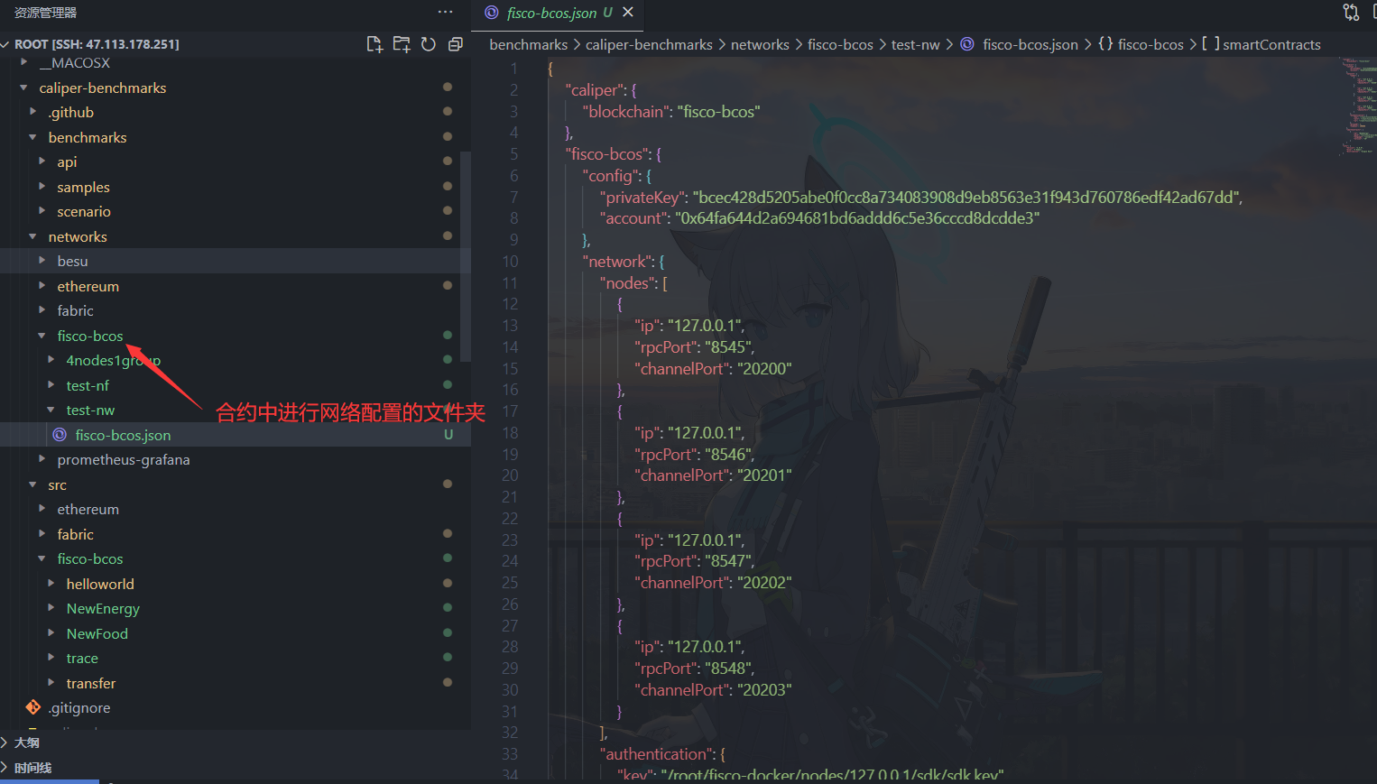Screen dimensions: 1377x784
Task: Click the editor minimap preview
Action: [1358, 108]
